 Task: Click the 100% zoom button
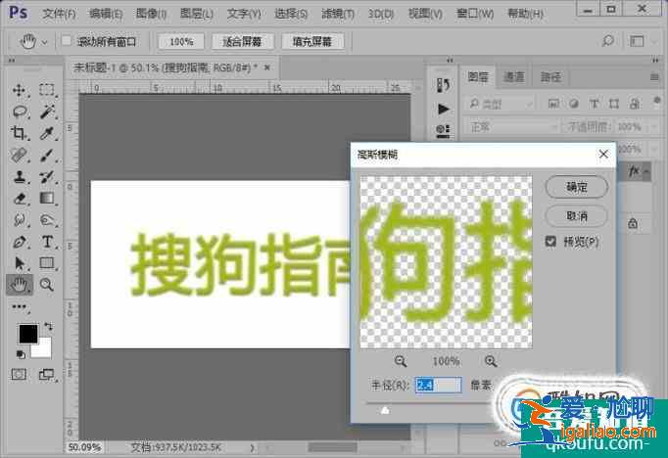tap(181, 41)
